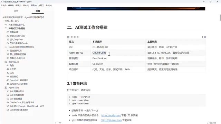The width and height of the screenshot is (221, 124).
Task: Open the table resize grid icon
Action: pos(68,37)
